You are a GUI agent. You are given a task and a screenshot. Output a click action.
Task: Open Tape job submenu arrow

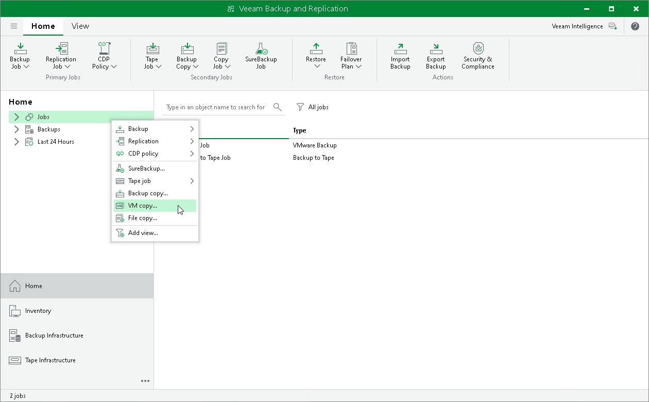pos(192,181)
